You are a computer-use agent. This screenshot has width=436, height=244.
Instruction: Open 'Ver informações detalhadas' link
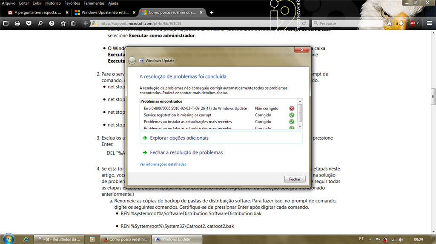point(163,164)
